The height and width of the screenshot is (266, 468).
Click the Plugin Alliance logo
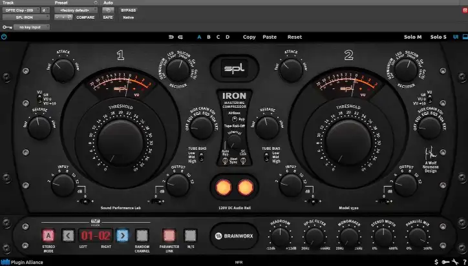pos(23,262)
